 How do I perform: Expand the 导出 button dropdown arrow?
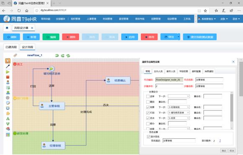point(178,37)
